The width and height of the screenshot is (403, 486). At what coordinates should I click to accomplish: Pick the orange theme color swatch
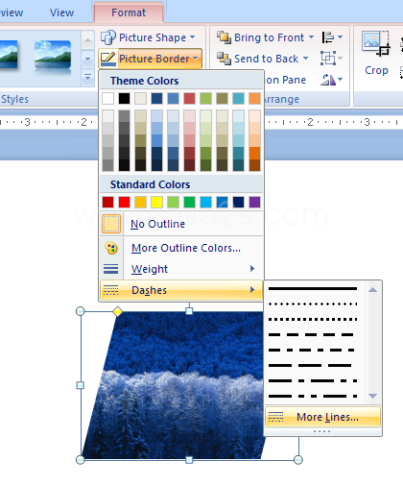coord(254,99)
